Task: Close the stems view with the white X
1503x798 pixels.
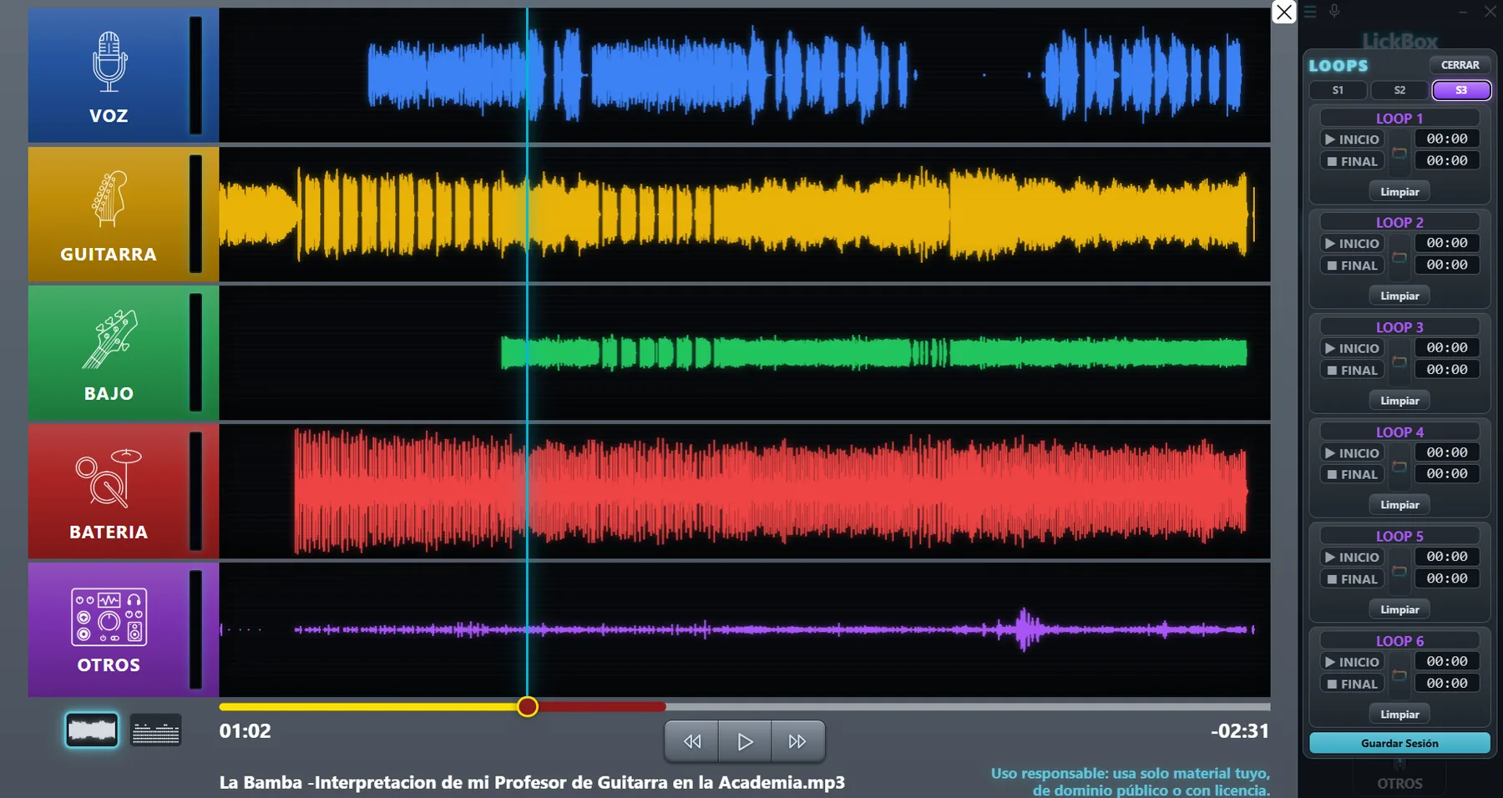Action: 1284,12
